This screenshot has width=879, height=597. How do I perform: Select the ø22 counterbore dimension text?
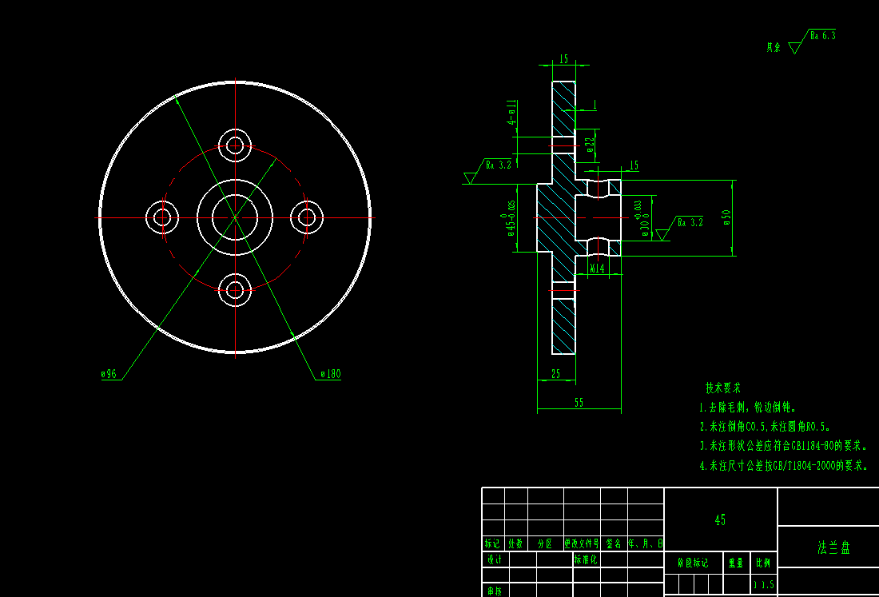pyautogui.click(x=590, y=145)
